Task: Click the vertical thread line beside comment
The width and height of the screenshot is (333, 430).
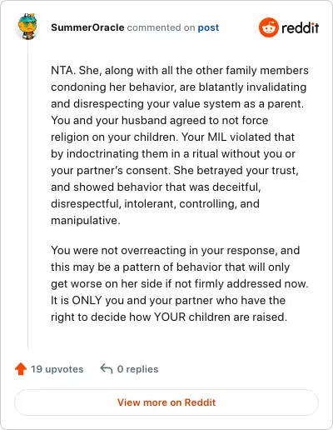Action: (27, 194)
